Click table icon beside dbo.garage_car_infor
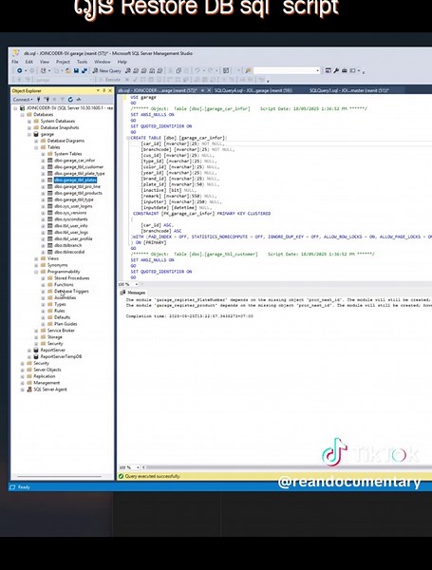The height and width of the screenshot is (570, 432). pos(49,161)
